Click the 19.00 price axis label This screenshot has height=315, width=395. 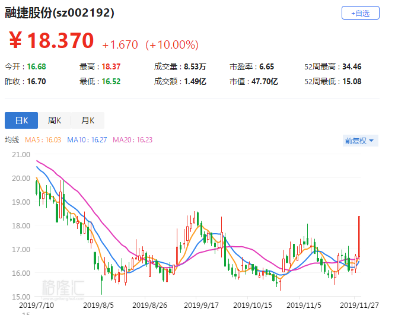click(21, 202)
